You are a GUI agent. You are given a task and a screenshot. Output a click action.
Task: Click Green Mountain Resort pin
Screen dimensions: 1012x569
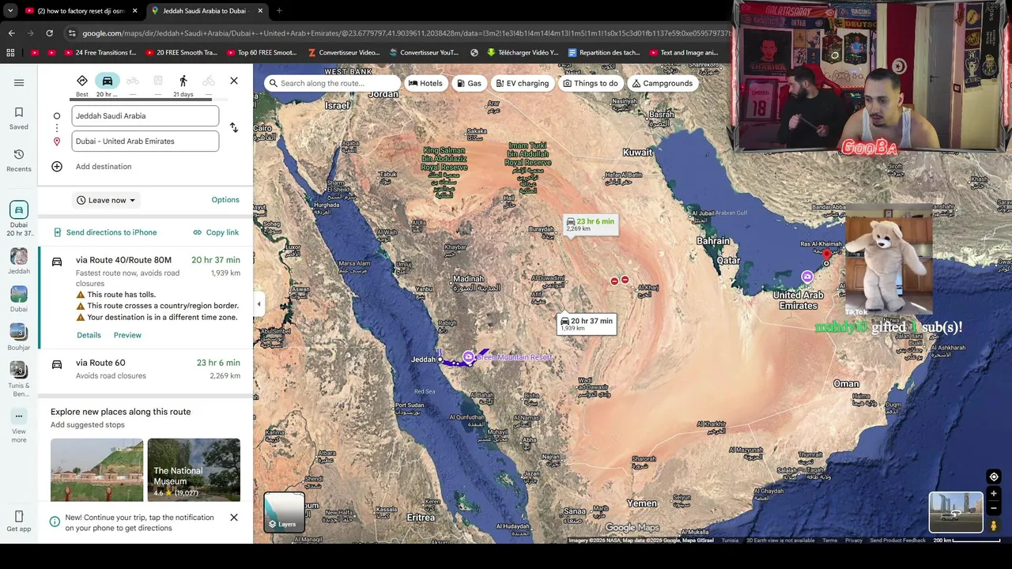(469, 357)
